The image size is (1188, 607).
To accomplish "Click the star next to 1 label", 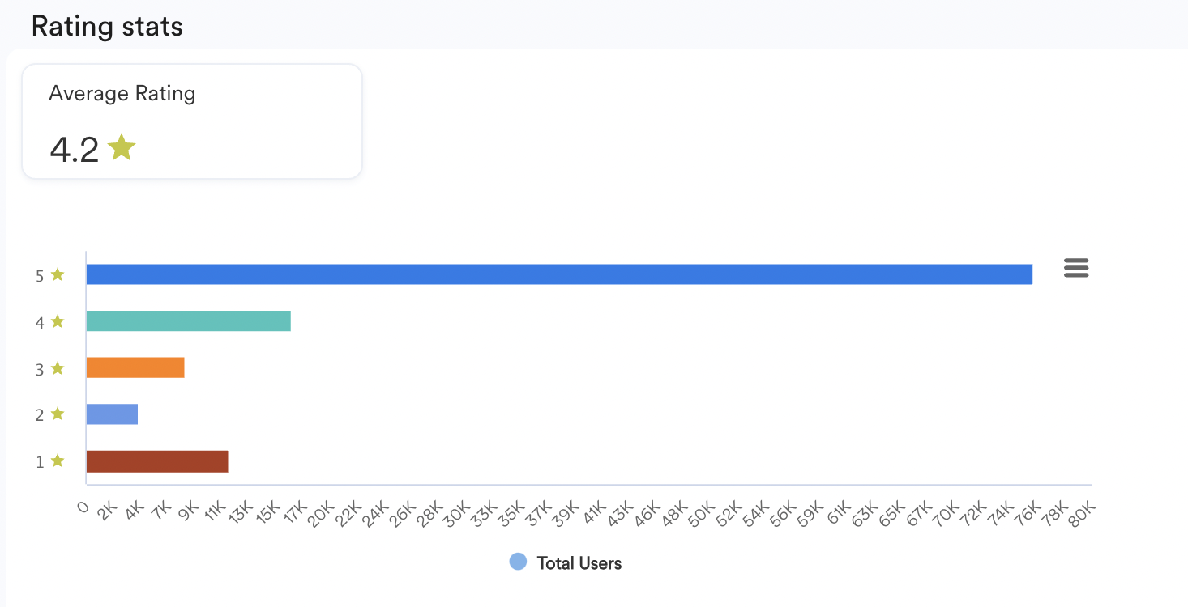I will point(58,461).
